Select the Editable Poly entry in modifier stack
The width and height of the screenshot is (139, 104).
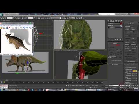pos(115,28)
